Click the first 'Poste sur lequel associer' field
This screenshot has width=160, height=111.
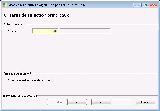[x=70, y=80]
